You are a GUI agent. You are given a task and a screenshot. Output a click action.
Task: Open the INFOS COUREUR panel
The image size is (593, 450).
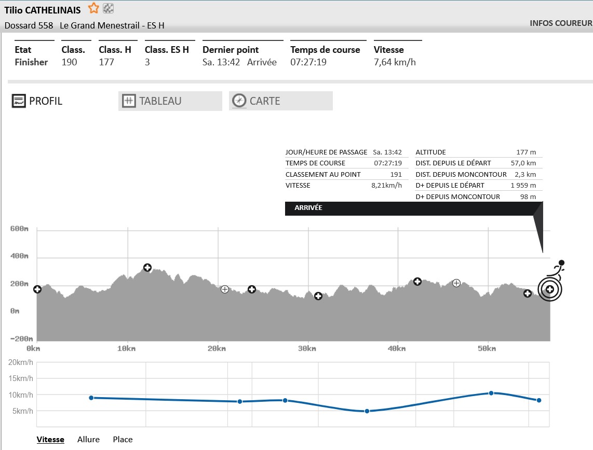(x=560, y=23)
